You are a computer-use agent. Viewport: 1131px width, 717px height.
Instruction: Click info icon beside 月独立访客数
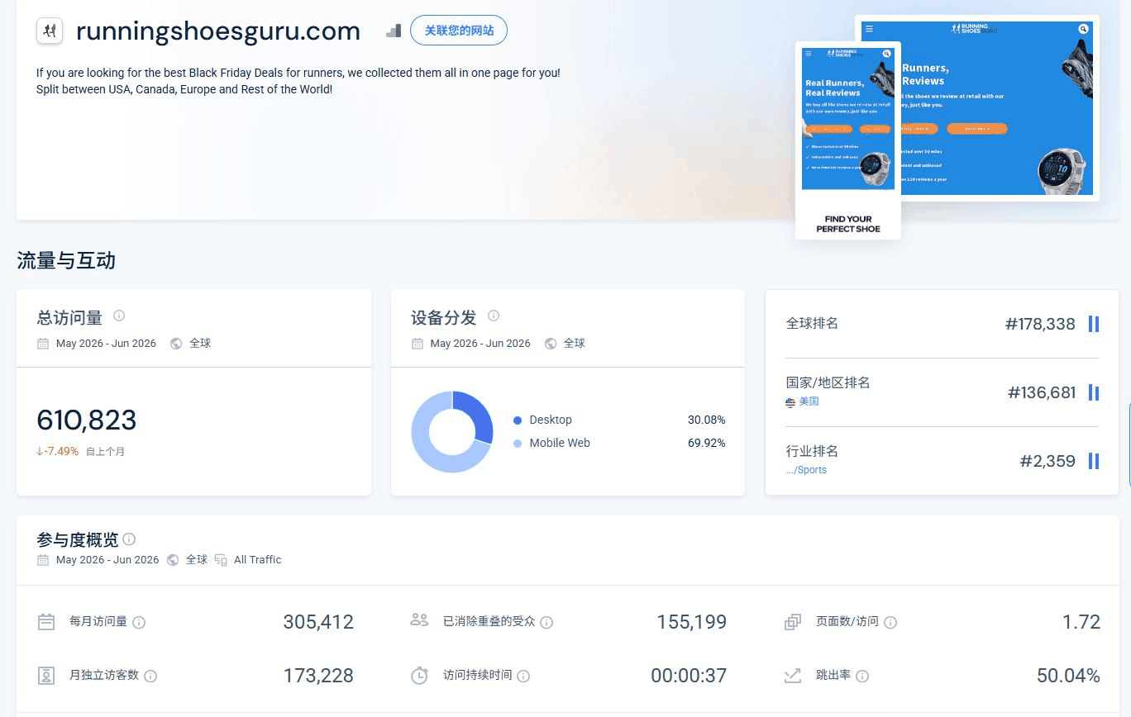pos(150,676)
